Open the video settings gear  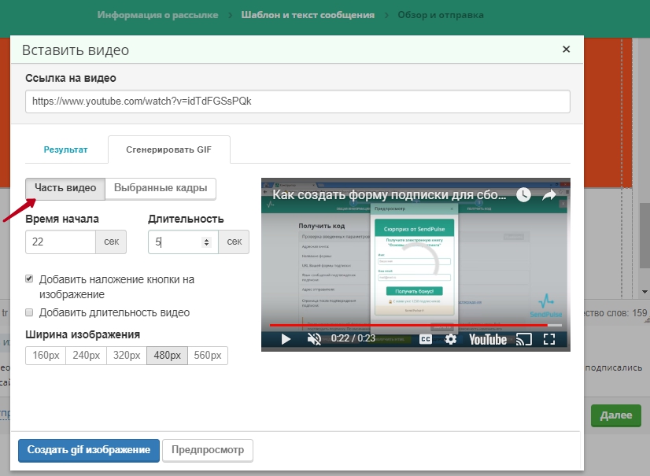(451, 339)
